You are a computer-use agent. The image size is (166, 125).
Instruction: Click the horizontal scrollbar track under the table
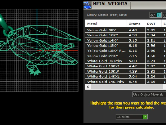click(127, 87)
